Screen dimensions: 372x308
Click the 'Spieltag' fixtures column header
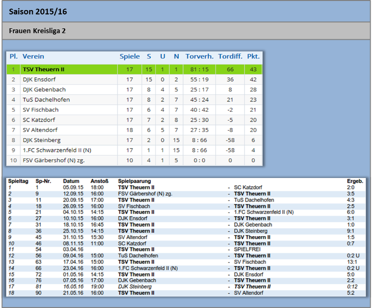click(x=18, y=181)
